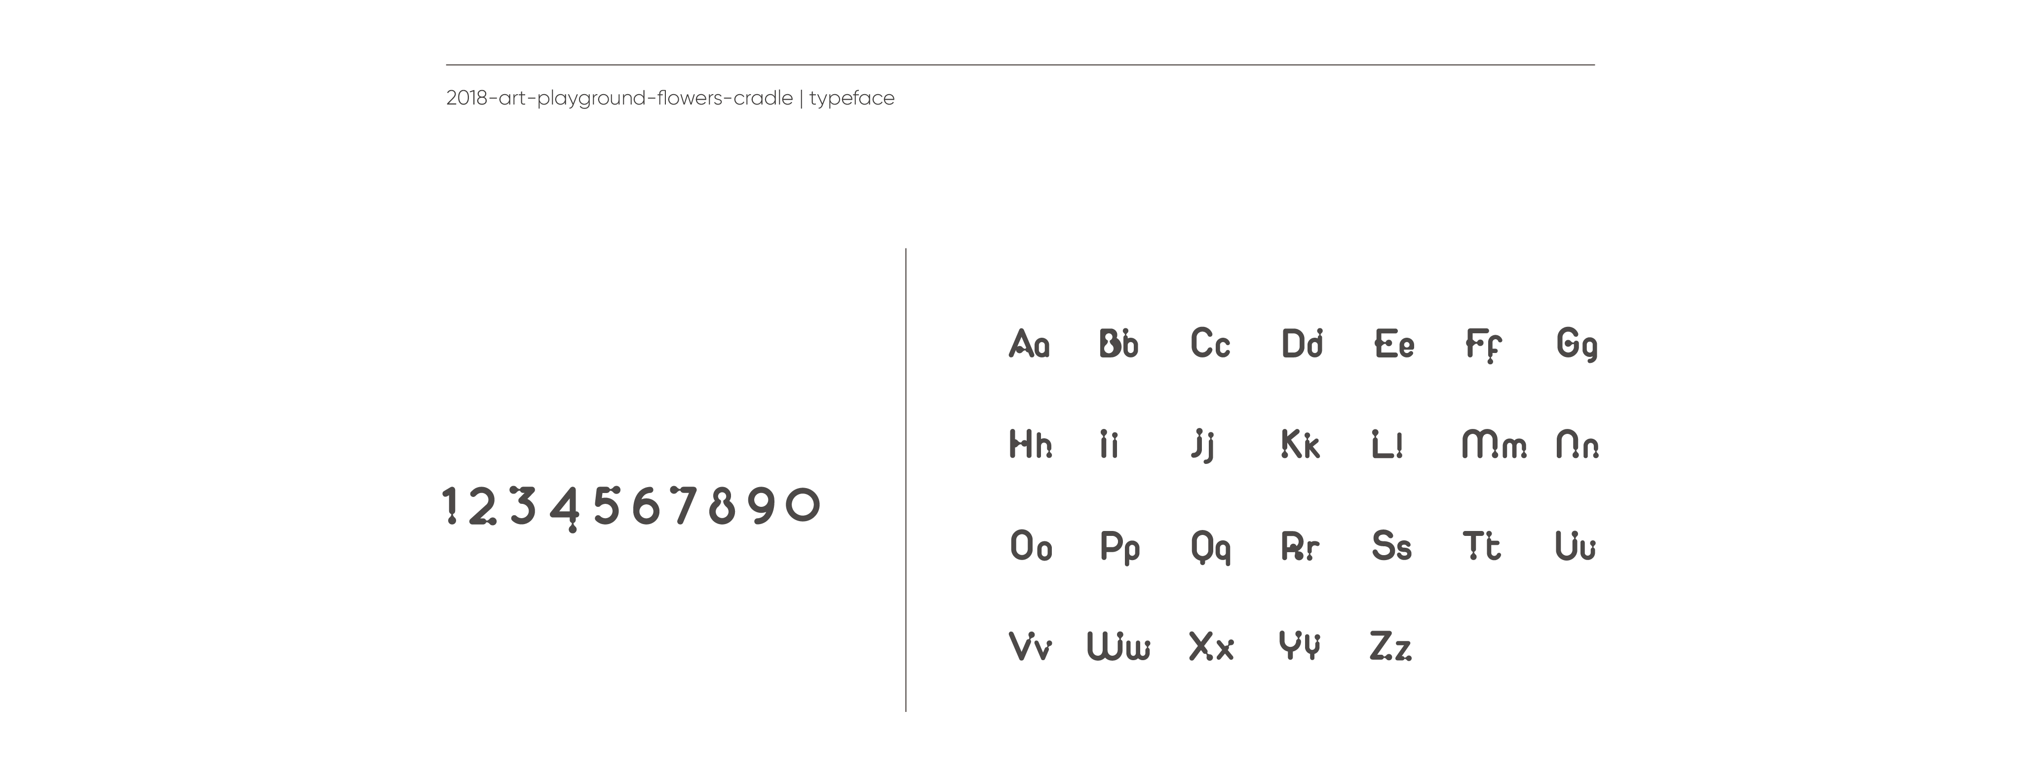Click the 'Zz' letter pair
The width and height of the screenshot is (2041, 777).
coord(1390,646)
